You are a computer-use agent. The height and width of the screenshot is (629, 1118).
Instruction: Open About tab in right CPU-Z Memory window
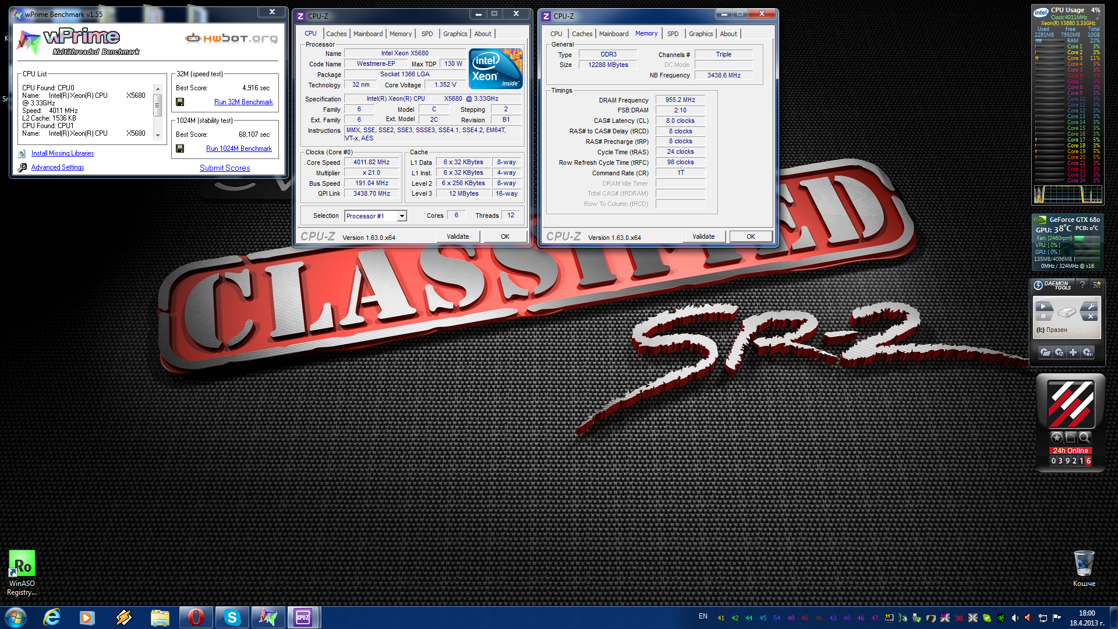pos(728,34)
